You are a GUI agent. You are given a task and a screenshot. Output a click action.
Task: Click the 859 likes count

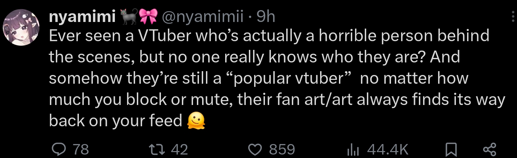click(x=282, y=150)
